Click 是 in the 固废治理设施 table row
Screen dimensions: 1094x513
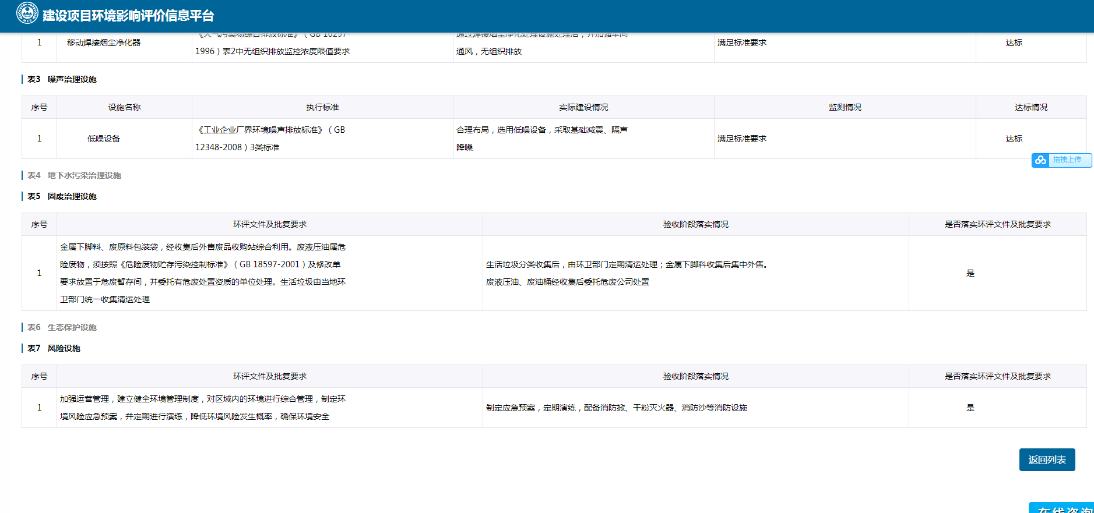(970, 273)
